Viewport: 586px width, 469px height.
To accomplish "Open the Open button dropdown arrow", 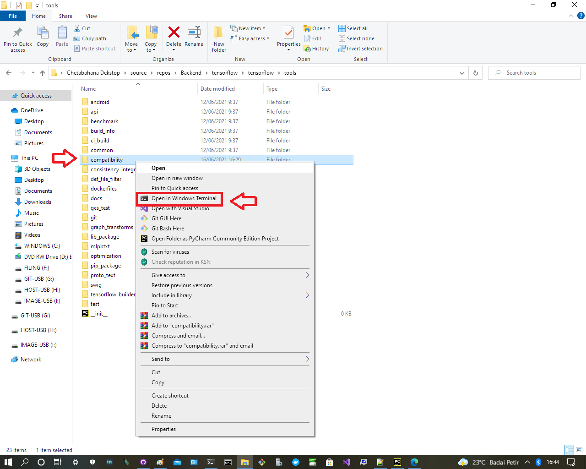I will point(329,28).
